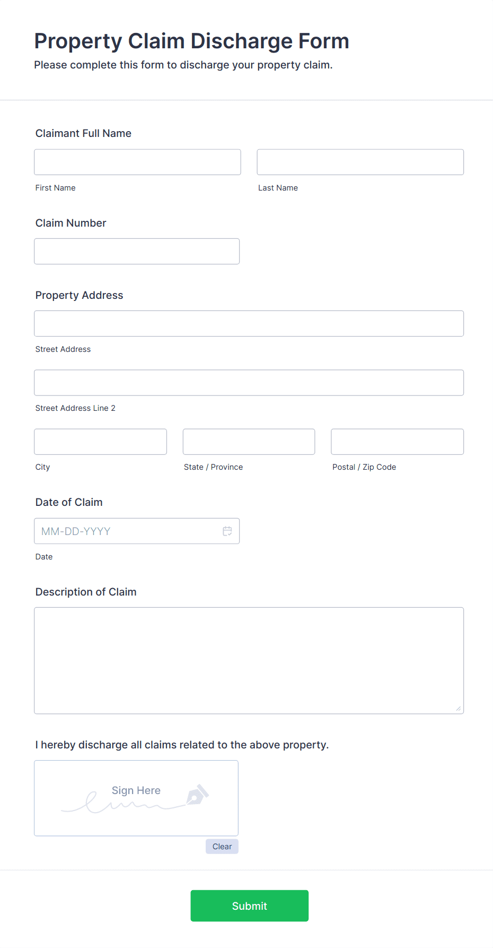
Task: Clear the signature field
Action: pyautogui.click(x=222, y=846)
